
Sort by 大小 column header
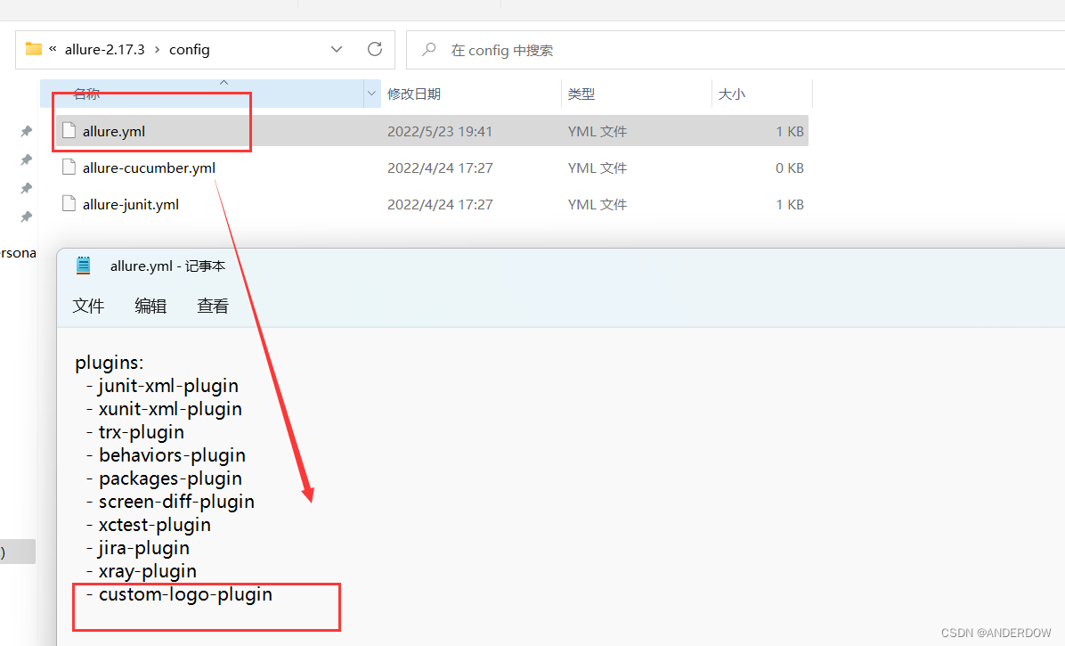tap(731, 94)
